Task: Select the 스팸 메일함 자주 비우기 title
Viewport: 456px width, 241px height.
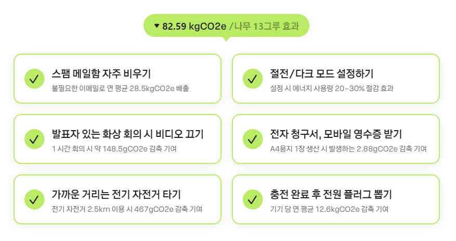Action: 101,73
